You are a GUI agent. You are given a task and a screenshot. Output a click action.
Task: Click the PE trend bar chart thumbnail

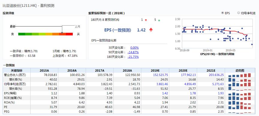pyautogui.click(x=240, y=107)
